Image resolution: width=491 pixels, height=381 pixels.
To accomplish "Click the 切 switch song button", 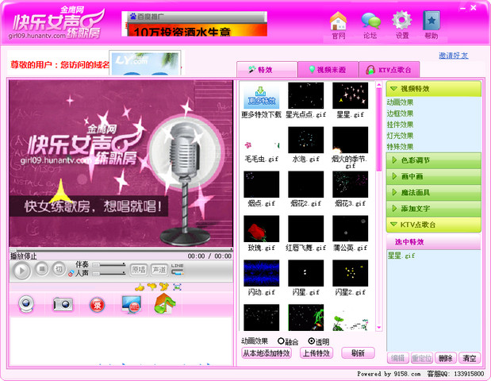I will coord(59,268).
